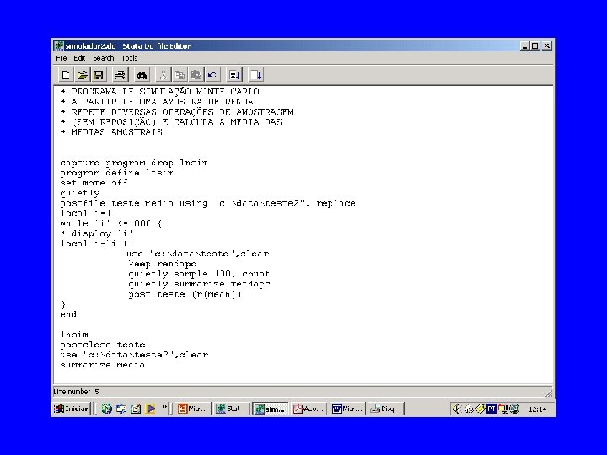The height and width of the screenshot is (455, 607).
Task: Print the do-file with the printer icon
Action: 120,75
